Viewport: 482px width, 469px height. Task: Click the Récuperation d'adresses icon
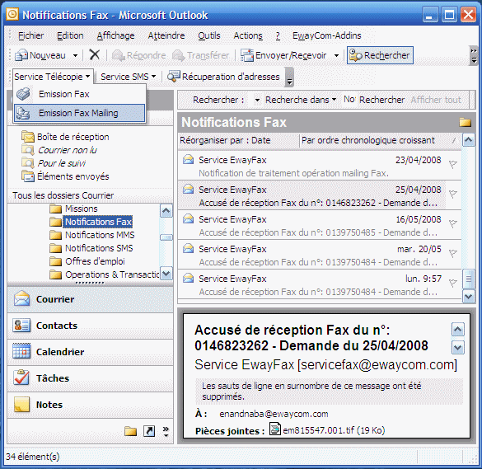click(174, 77)
